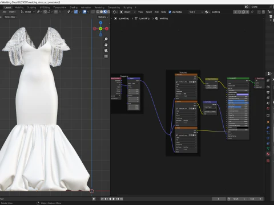Open node editor Object type dropdown

pyautogui.click(x=128, y=12)
